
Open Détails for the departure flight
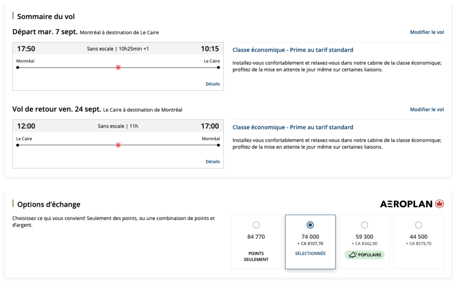pyautogui.click(x=213, y=84)
